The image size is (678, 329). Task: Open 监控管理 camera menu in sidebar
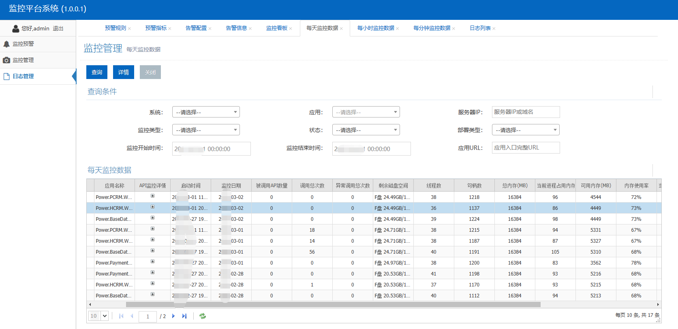[x=23, y=60]
